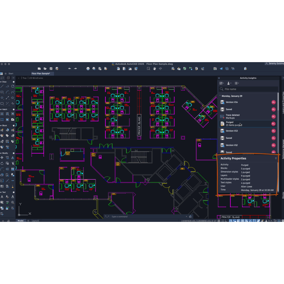
Task: Select the Circle tool in Draw panel
Action: (x=13, y=86)
